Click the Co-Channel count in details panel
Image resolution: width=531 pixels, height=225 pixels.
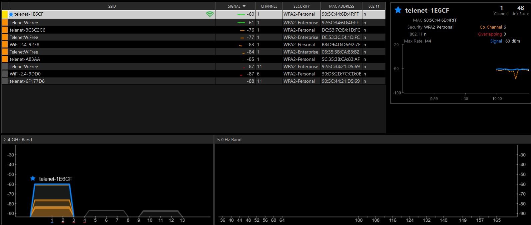tap(505, 27)
